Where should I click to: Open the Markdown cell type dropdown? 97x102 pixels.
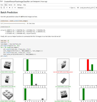pos(21,8)
